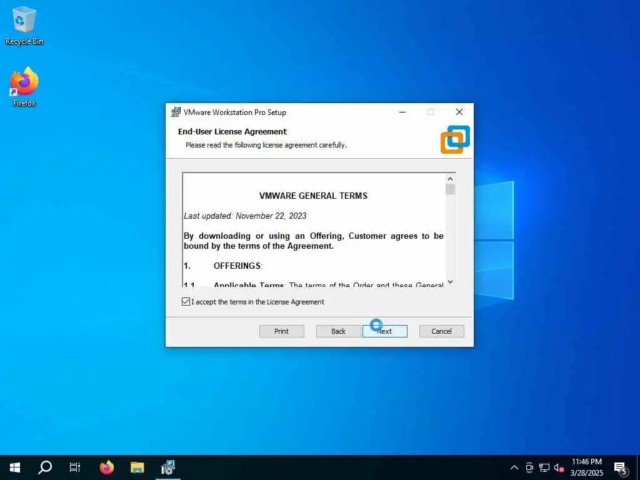This screenshot has height=480, width=640.
Task: Click the Meet Now tray icon
Action: (x=529, y=467)
